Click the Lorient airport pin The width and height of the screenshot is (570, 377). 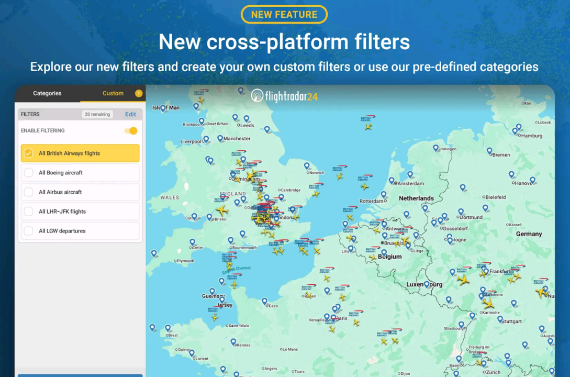pos(192,353)
